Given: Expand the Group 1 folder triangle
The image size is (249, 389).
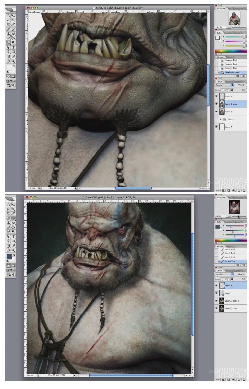Looking at the screenshot, I should pyautogui.click(x=220, y=119).
